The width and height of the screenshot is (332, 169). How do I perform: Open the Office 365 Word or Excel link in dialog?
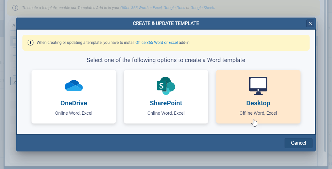(x=157, y=43)
